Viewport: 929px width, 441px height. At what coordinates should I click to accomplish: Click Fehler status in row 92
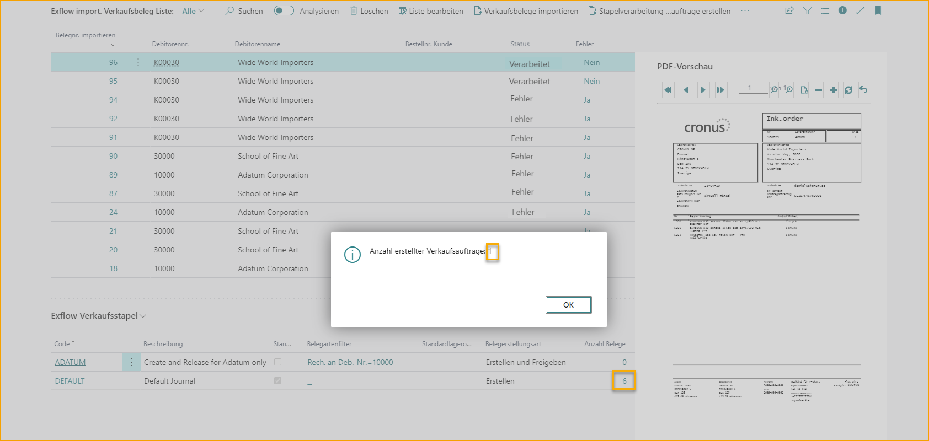pyautogui.click(x=521, y=119)
